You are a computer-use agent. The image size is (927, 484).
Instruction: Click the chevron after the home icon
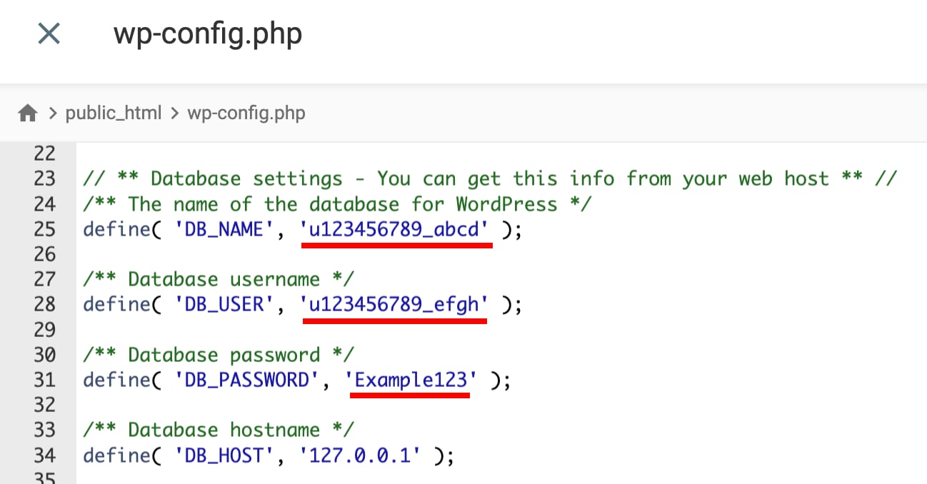(53, 113)
